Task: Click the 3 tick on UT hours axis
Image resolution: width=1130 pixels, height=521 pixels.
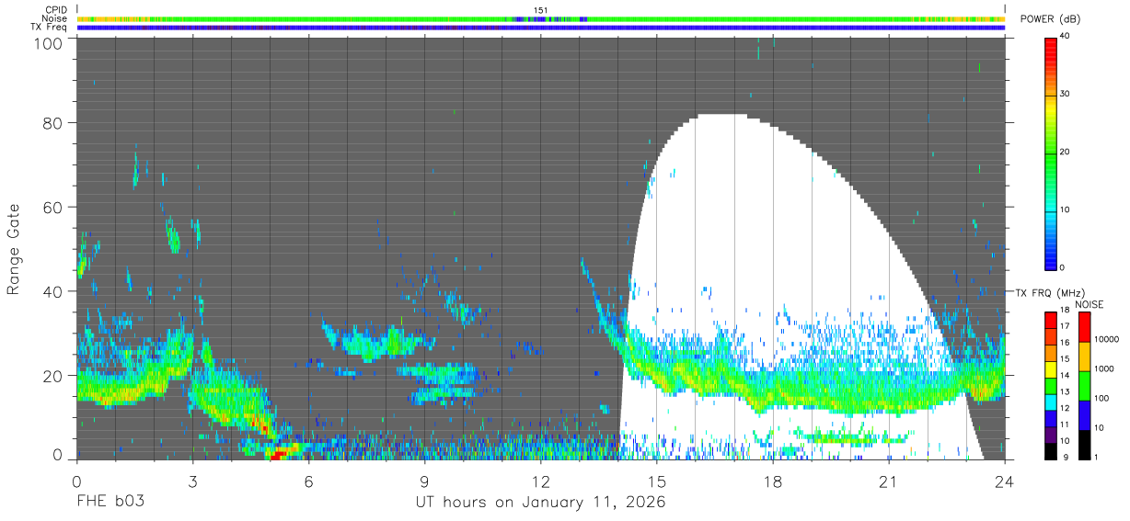Action: [192, 481]
